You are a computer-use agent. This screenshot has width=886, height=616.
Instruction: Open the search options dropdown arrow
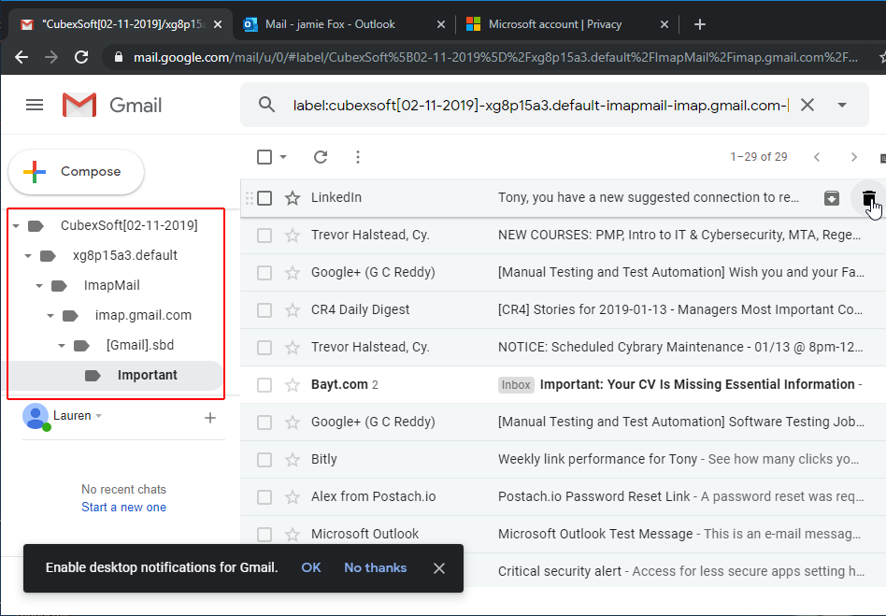(842, 105)
